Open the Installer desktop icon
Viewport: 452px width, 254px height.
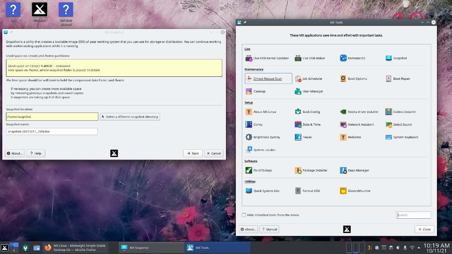pyautogui.click(x=40, y=12)
